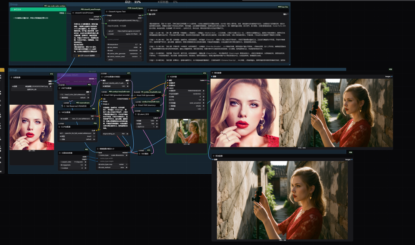Open menu icon of upper preview image node
This screenshot has width=415, height=245.
pos(212,72)
